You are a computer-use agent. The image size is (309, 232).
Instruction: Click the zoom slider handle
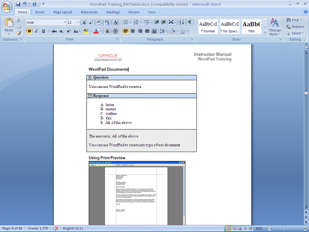click(x=284, y=229)
